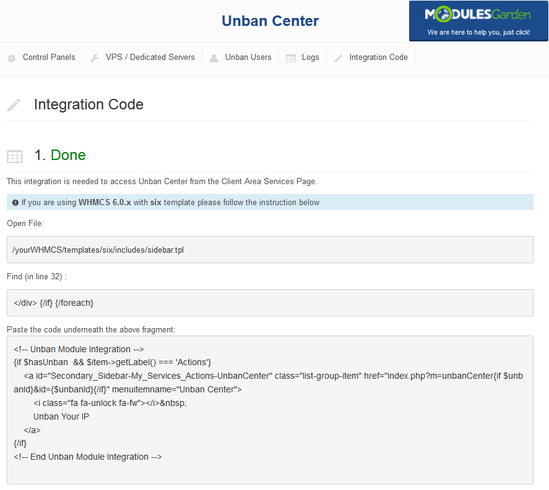Select the Integration Code tab
This screenshot has width=549, height=490.
tap(379, 57)
